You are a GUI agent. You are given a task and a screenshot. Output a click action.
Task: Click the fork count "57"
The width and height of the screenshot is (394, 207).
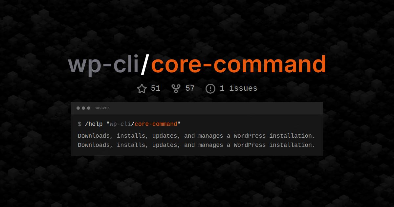[x=190, y=88]
